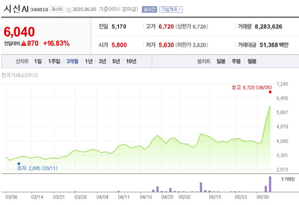Select the 5년 line chart tab

[116, 61]
